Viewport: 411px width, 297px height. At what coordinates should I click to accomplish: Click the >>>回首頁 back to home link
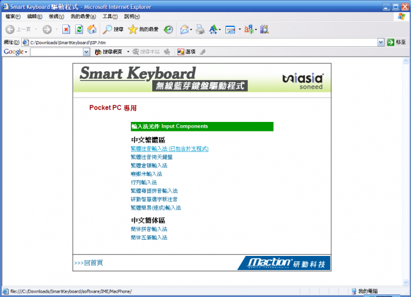89,263
